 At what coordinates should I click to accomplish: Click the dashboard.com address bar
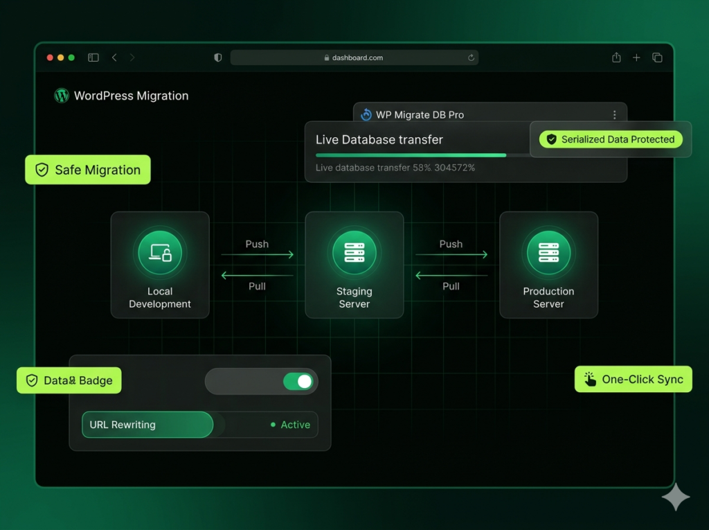(x=354, y=58)
